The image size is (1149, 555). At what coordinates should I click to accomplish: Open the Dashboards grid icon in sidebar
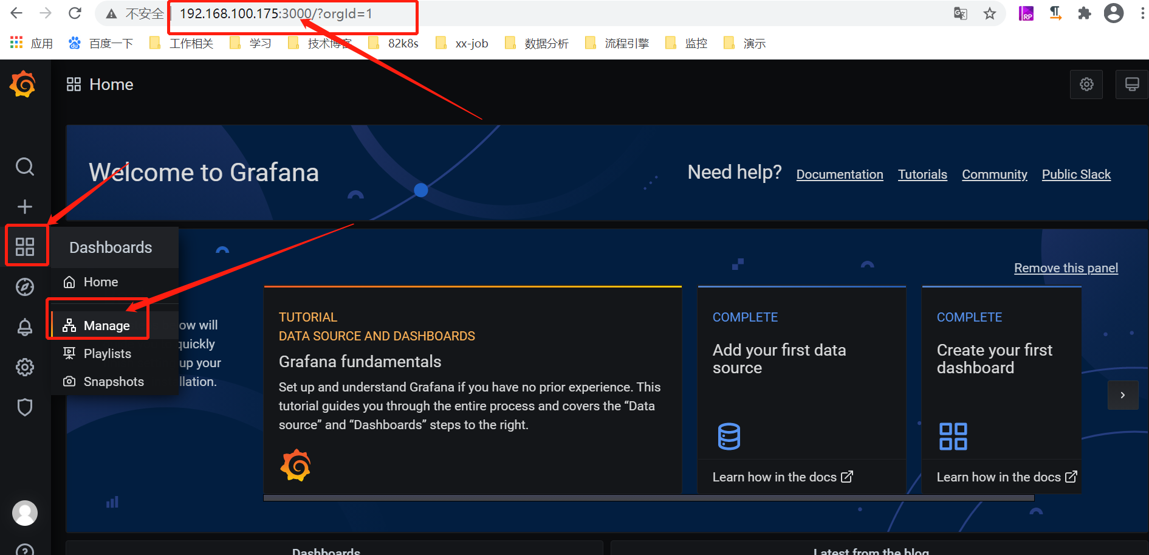pos(25,246)
